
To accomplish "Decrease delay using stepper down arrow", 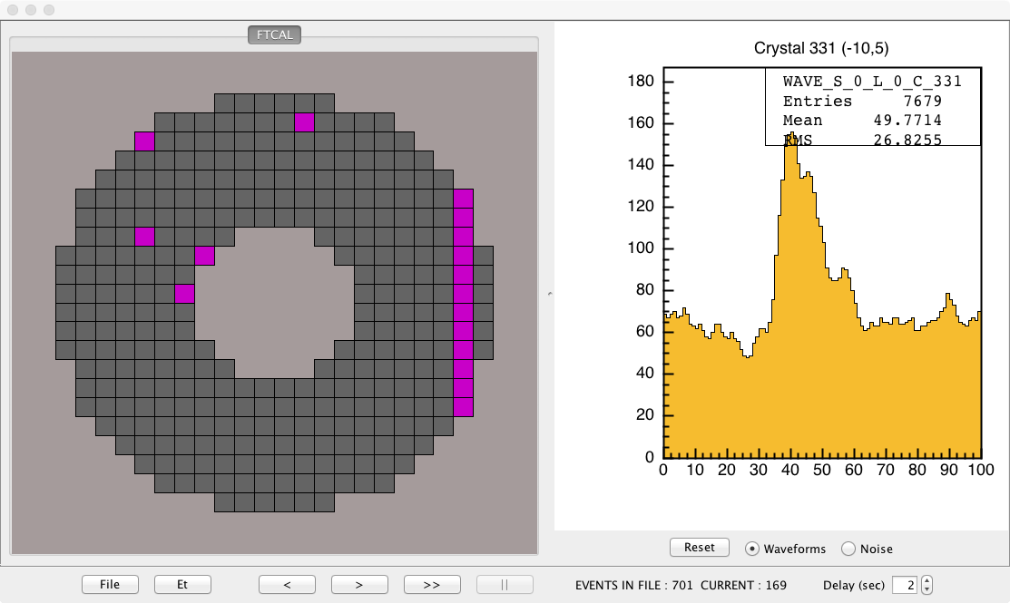I will coord(927,590).
